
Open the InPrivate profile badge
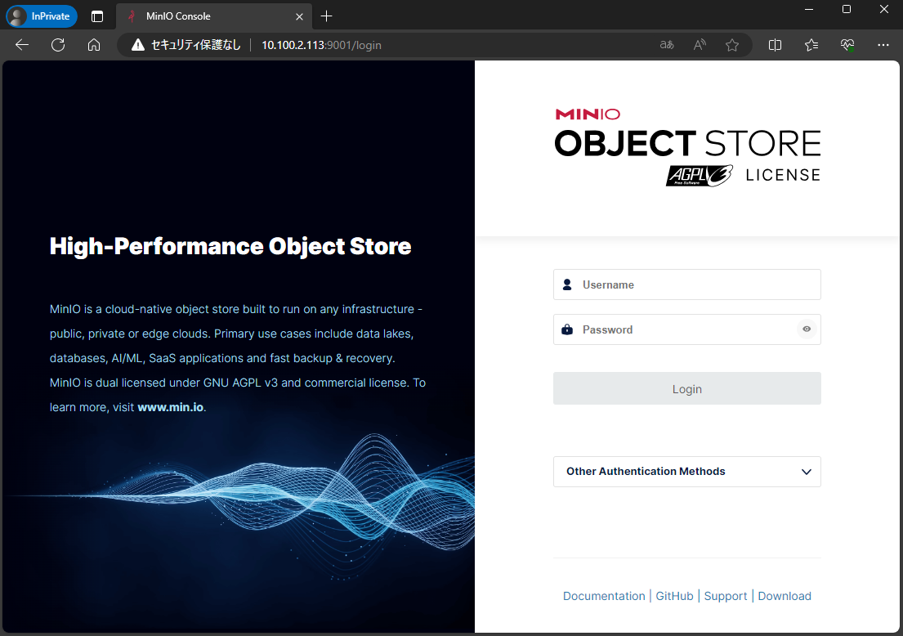(42, 16)
